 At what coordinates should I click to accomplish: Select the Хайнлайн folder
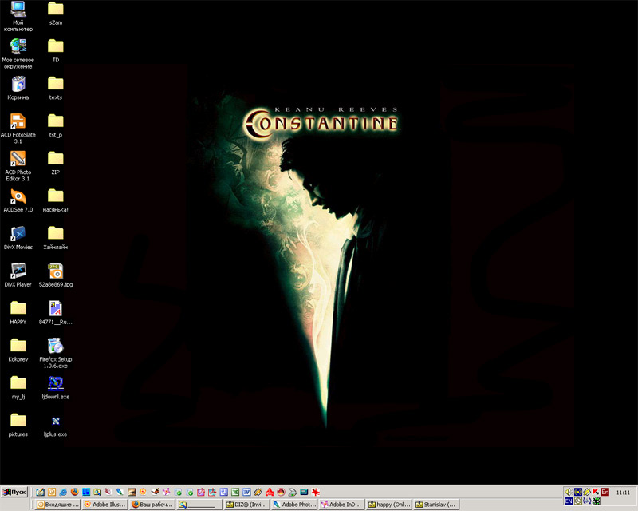pyautogui.click(x=56, y=238)
